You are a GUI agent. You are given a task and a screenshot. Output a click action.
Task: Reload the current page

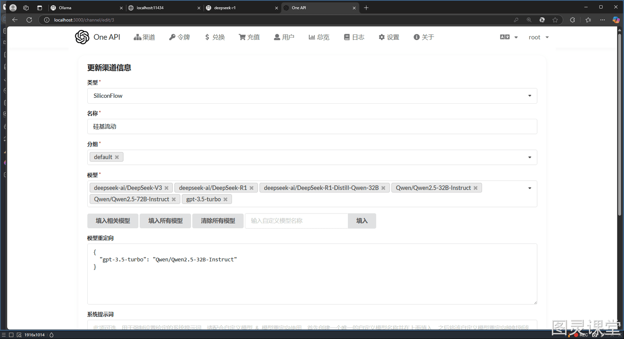[x=29, y=20]
